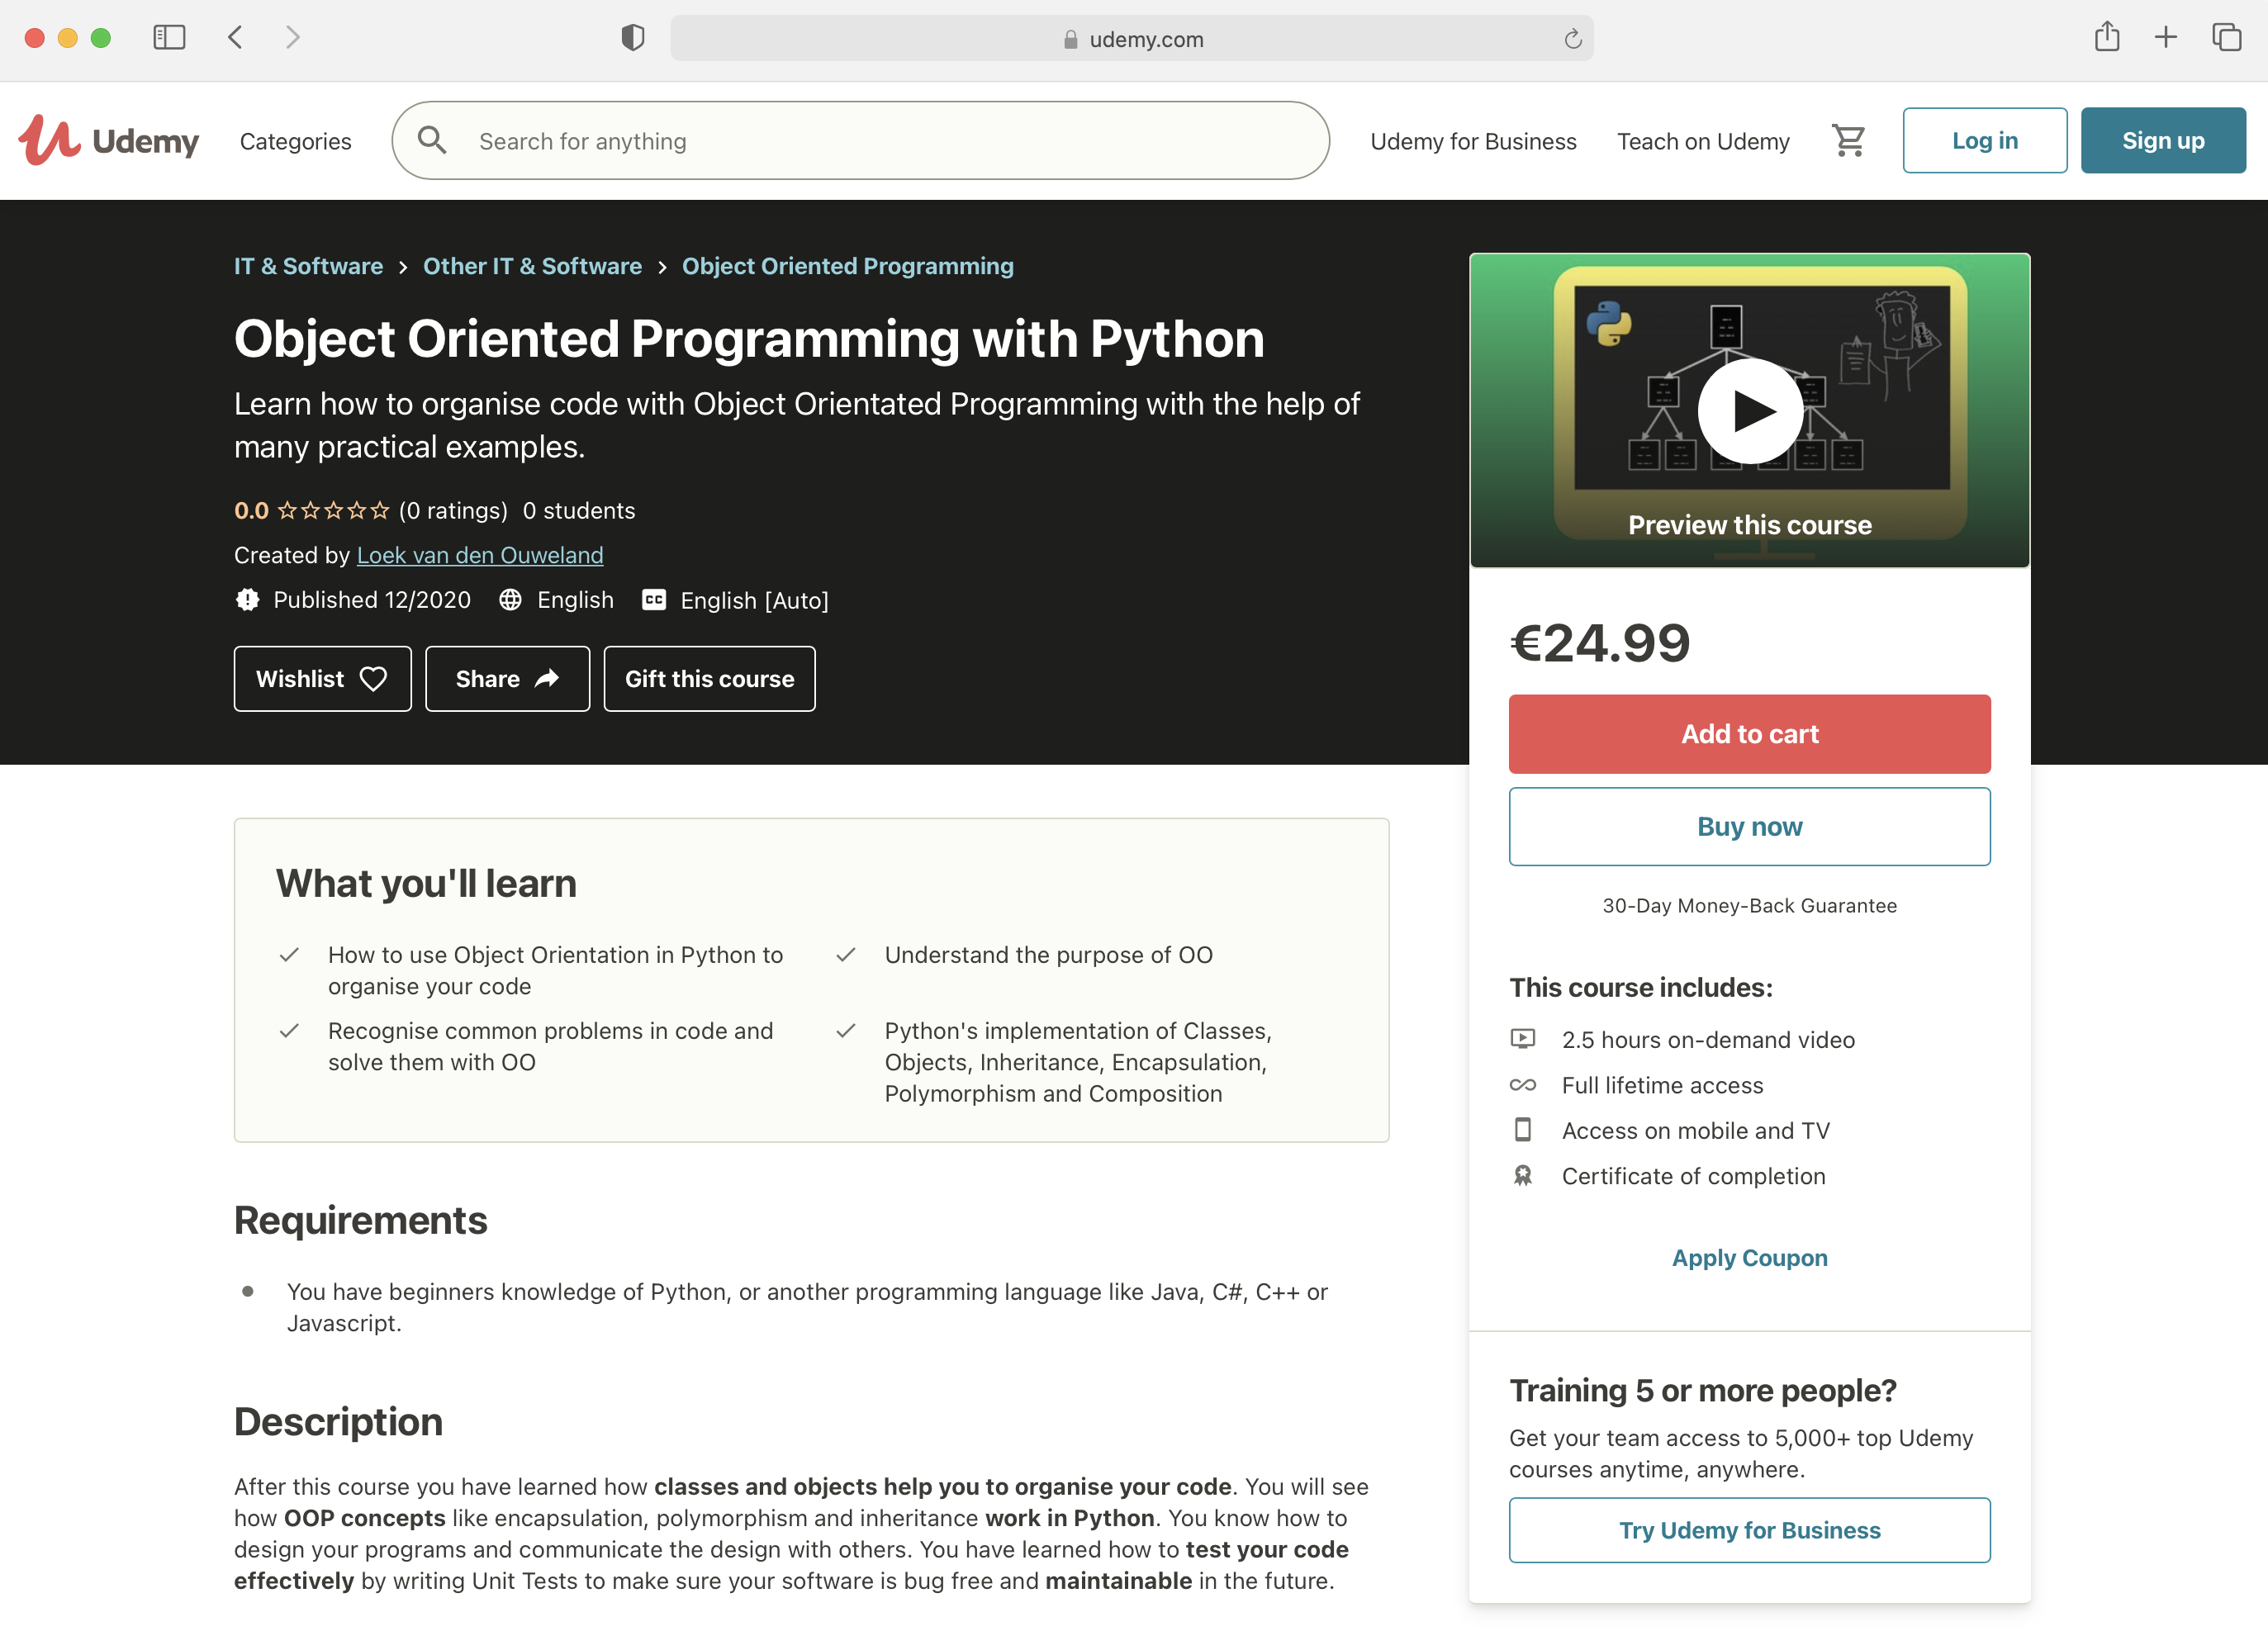Click the course title heading

[749, 339]
